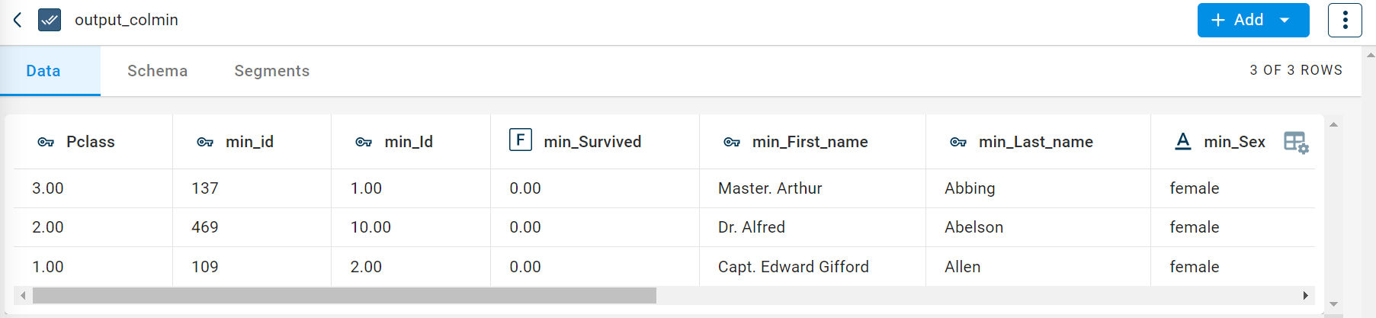This screenshot has width=1376, height=318.
Task: Click the scroll right arrow of the table
Action: pyautogui.click(x=1305, y=295)
